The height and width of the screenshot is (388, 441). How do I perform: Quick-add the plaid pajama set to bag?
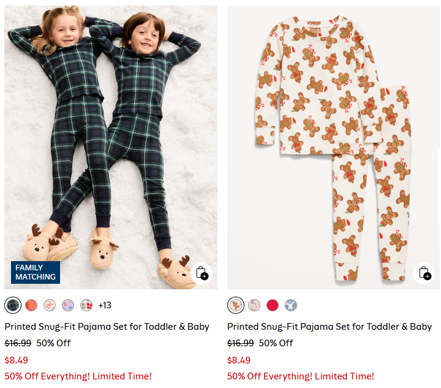click(202, 273)
